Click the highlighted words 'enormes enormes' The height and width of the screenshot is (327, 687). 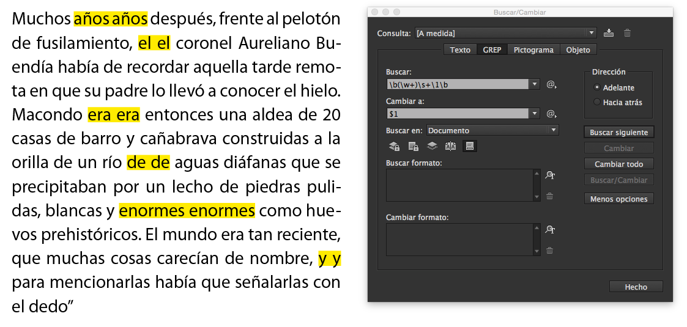click(x=187, y=210)
